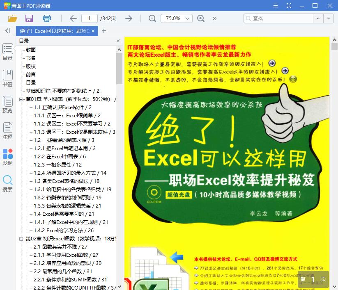Click the 查找 search box

(278, 18)
